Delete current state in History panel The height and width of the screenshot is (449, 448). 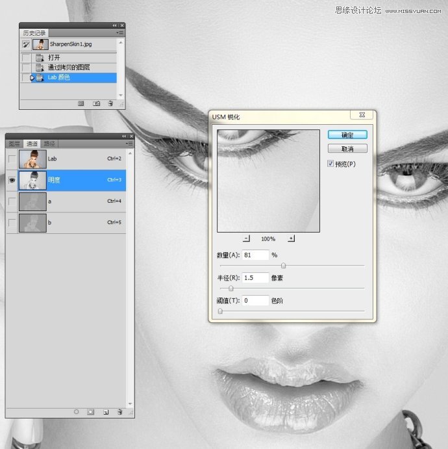coord(110,103)
